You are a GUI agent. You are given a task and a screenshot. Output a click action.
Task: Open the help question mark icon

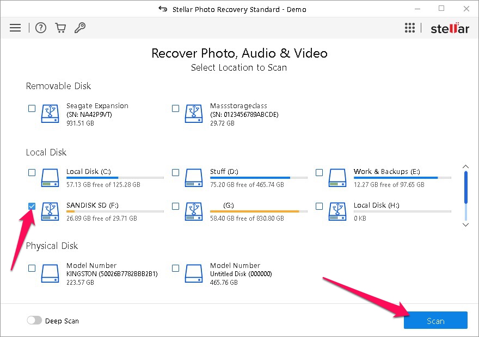tap(41, 28)
